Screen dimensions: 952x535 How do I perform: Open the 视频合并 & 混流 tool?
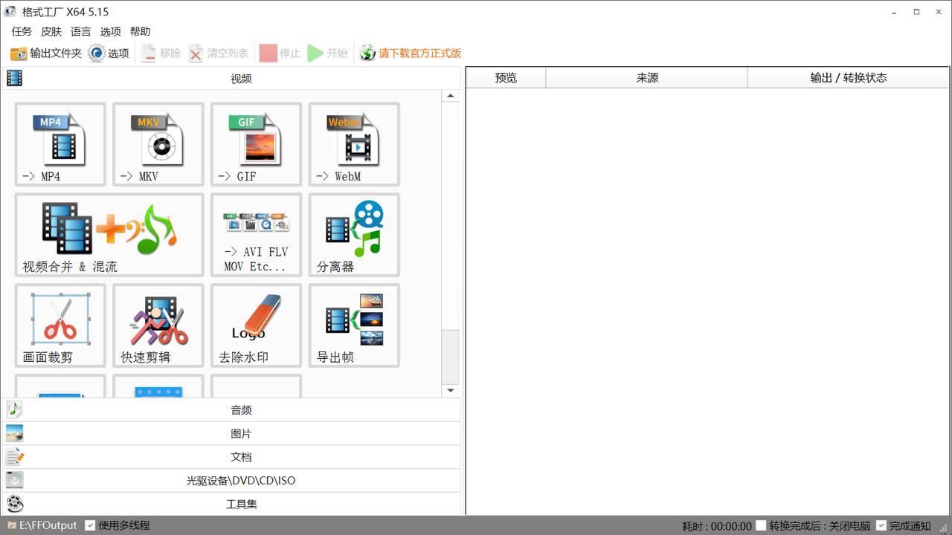(109, 235)
